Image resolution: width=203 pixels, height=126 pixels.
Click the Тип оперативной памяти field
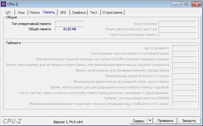(x=70, y=23)
